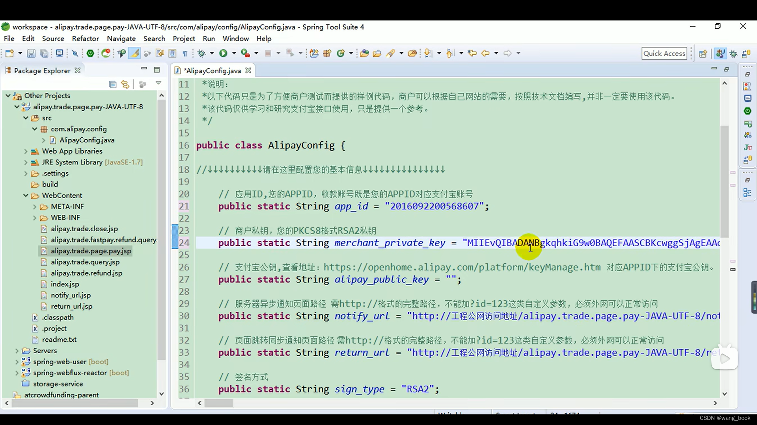Select the spring-web-user project
This screenshot has height=425, width=757.
coord(60,362)
